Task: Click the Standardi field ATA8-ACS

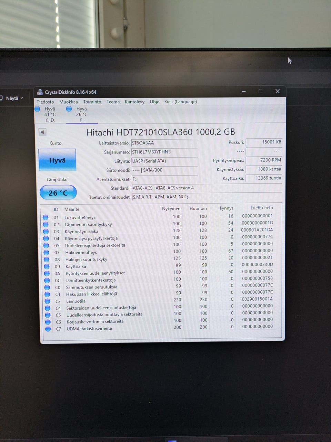Action: 207,188
